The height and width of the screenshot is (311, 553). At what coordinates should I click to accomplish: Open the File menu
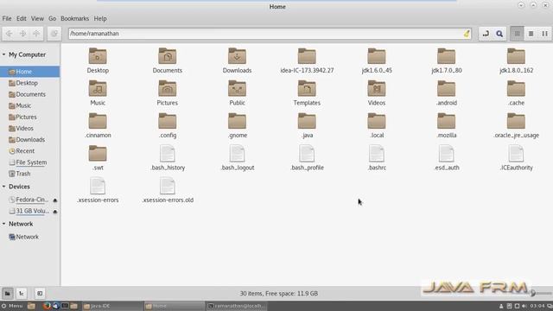(x=7, y=18)
